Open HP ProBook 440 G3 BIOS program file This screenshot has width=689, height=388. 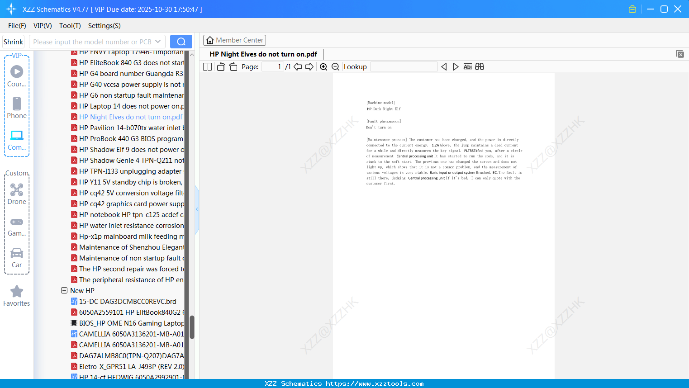click(x=128, y=139)
